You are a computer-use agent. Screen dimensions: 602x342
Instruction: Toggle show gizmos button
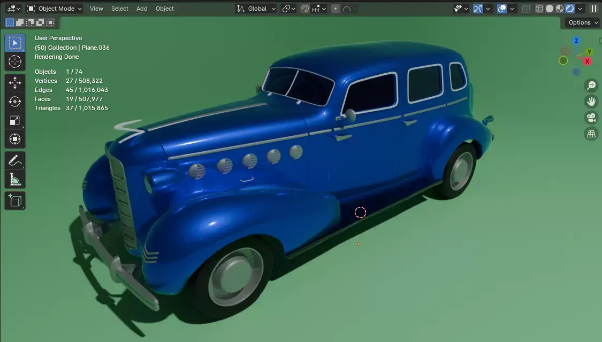coord(478,9)
